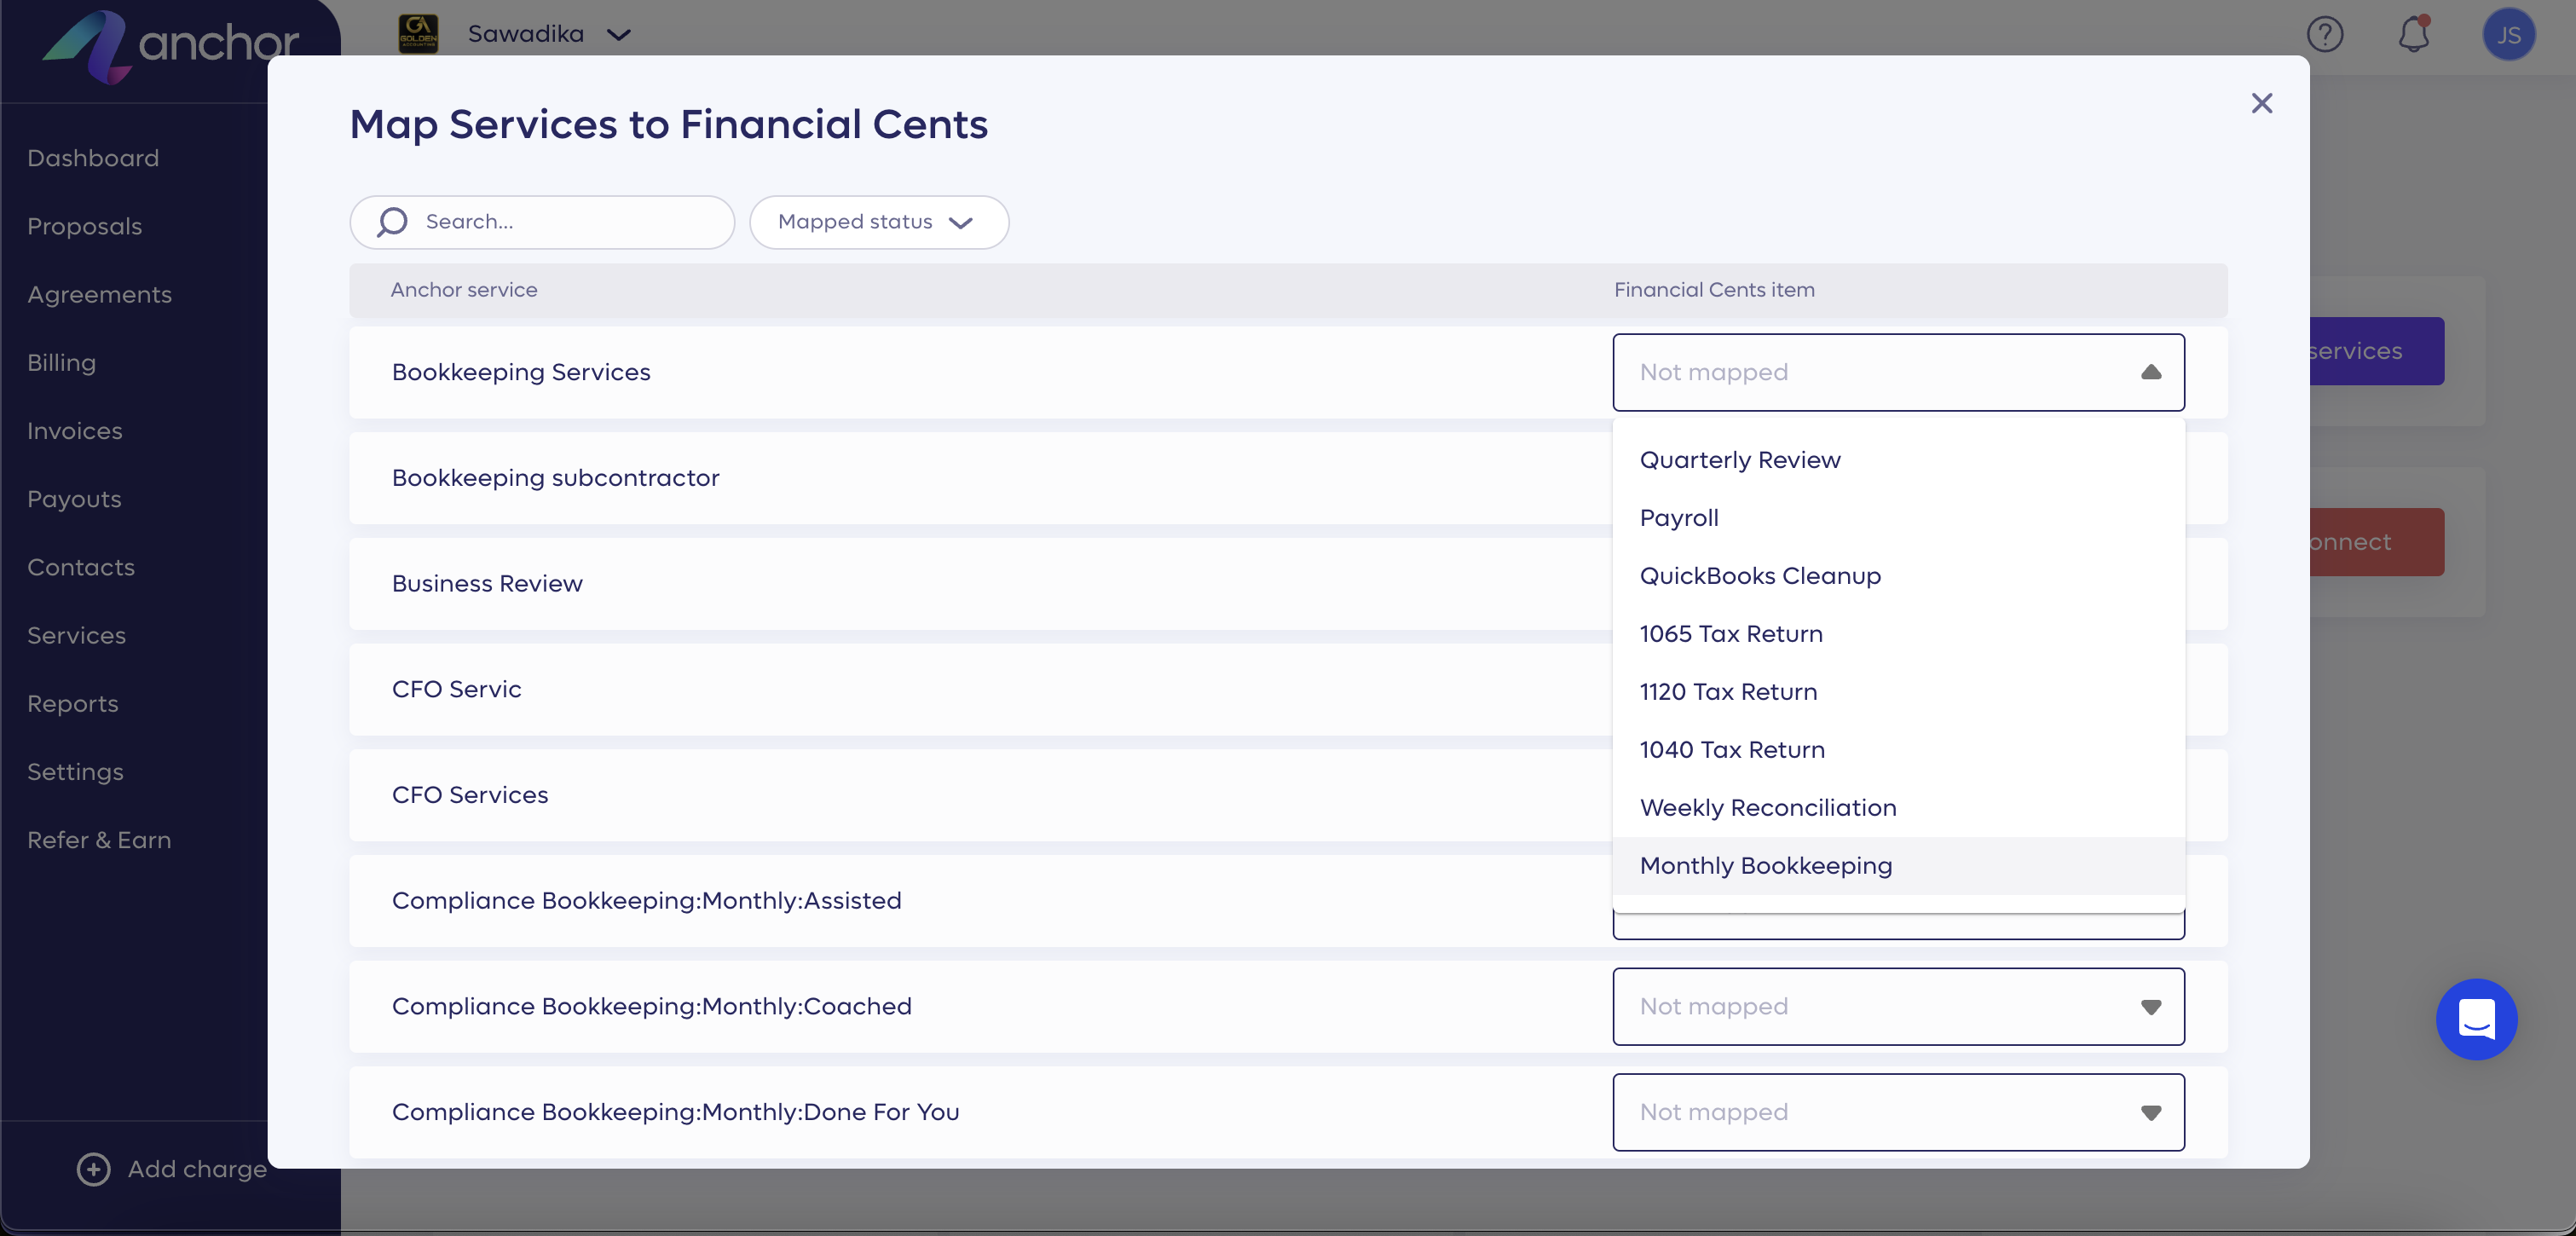Screen dimensions: 2576x1236
Task: Open Refer & Earn in sidebar
Action: 99,840
